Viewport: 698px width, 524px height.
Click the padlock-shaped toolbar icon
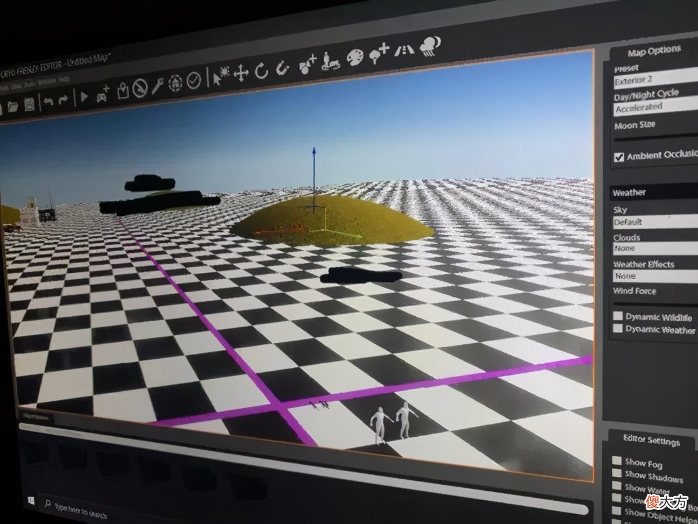(123, 91)
